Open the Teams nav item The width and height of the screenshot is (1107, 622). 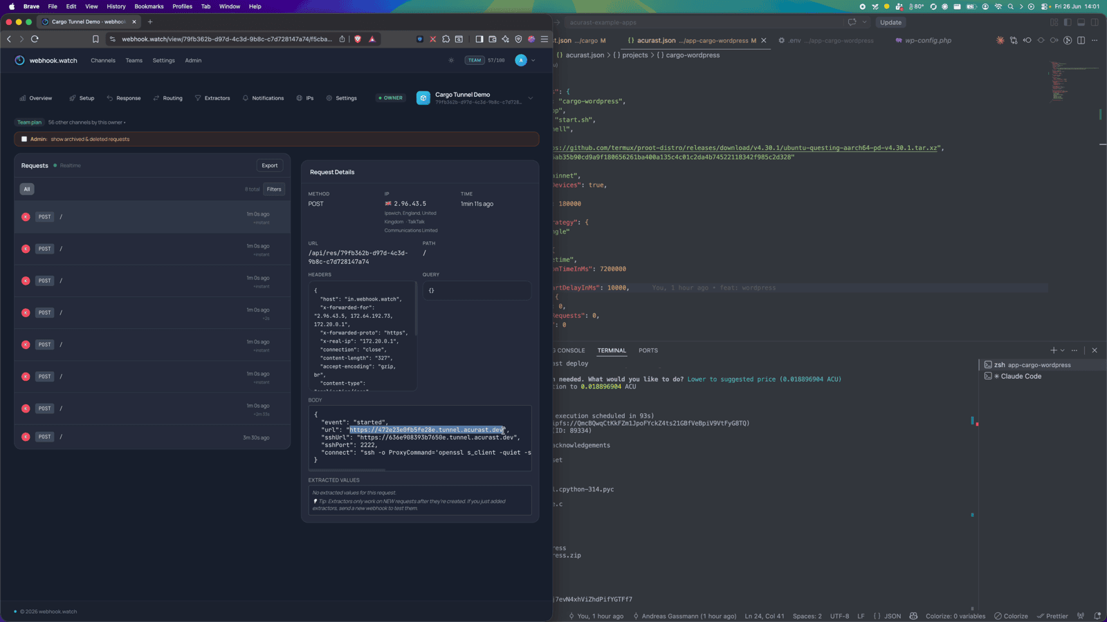[x=134, y=60]
